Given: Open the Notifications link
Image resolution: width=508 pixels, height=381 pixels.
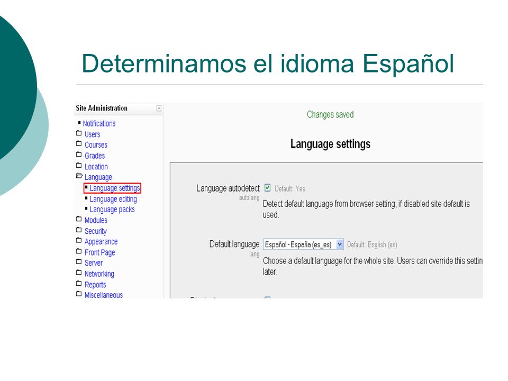Looking at the screenshot, I should pos(99,123).
